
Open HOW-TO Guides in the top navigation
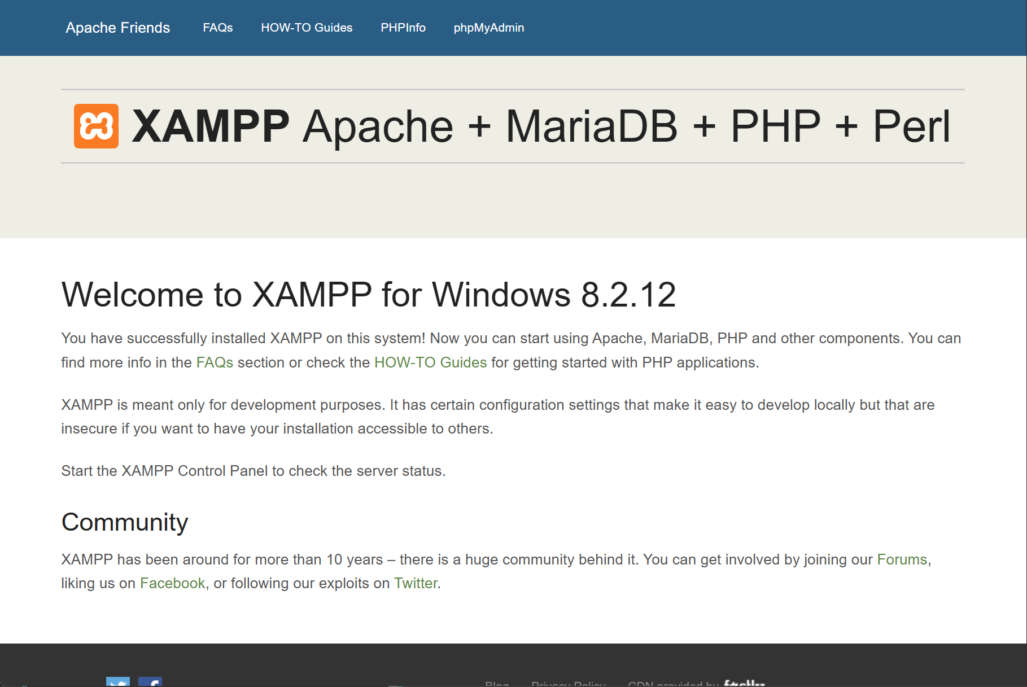(x=307, y=28)
